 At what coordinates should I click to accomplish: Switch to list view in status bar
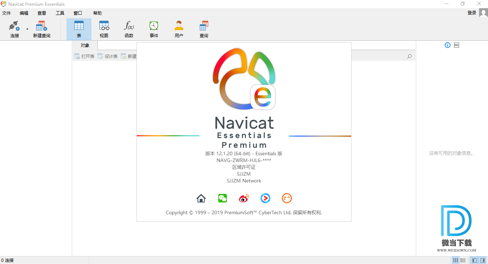tap(463, 260)
